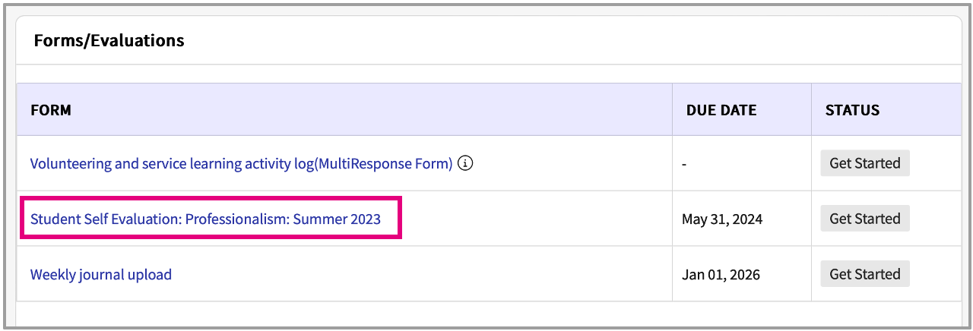Click empty space right of Weekly journal upload link
Viewport: 973px width, 331px height.
click(418, 274)
